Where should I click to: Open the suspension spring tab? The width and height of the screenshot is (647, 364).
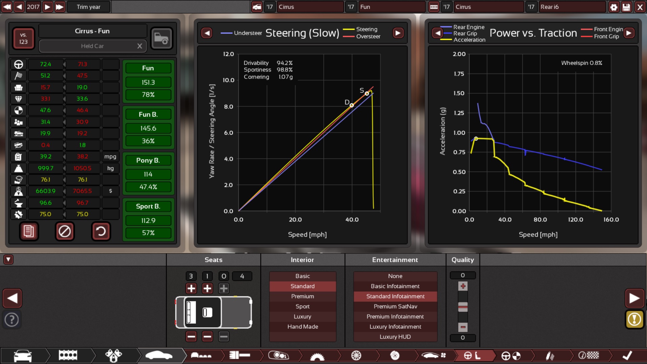[550, 356]
